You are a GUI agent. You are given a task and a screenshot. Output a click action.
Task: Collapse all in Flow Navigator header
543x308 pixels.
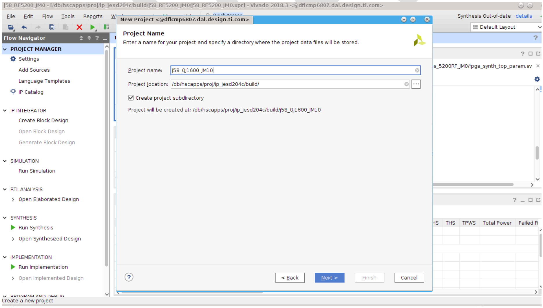[81, 38]
